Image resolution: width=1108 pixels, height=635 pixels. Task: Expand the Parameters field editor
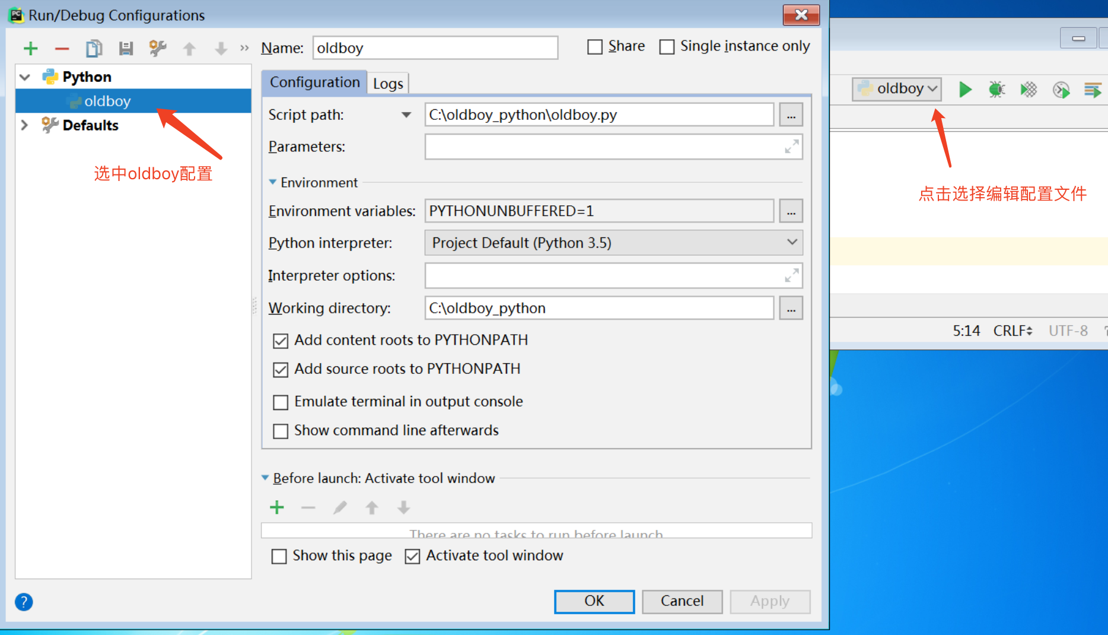(791, 146)
